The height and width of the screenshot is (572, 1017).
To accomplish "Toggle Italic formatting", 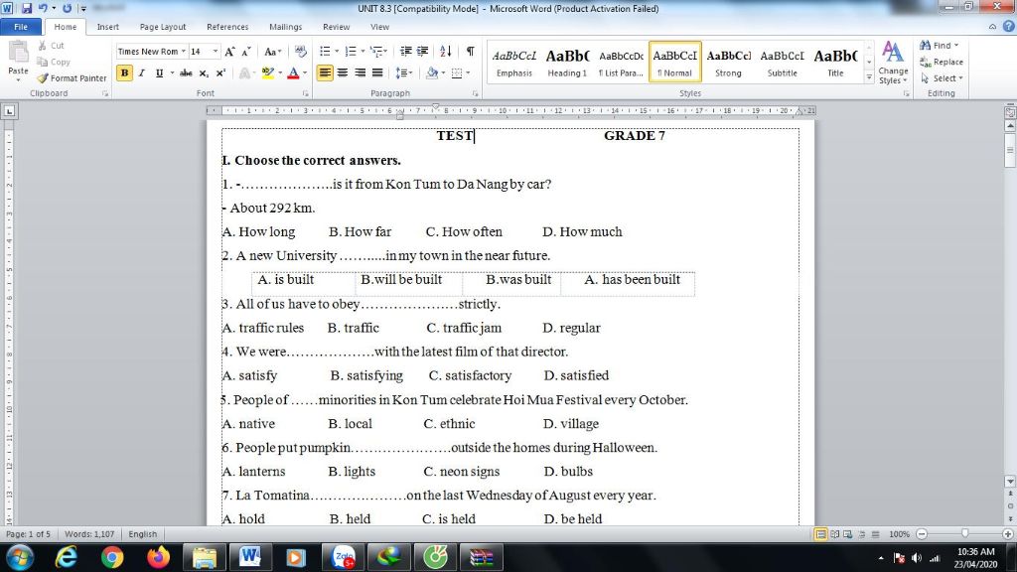I will pyautogui.click(x=141, y=73).
